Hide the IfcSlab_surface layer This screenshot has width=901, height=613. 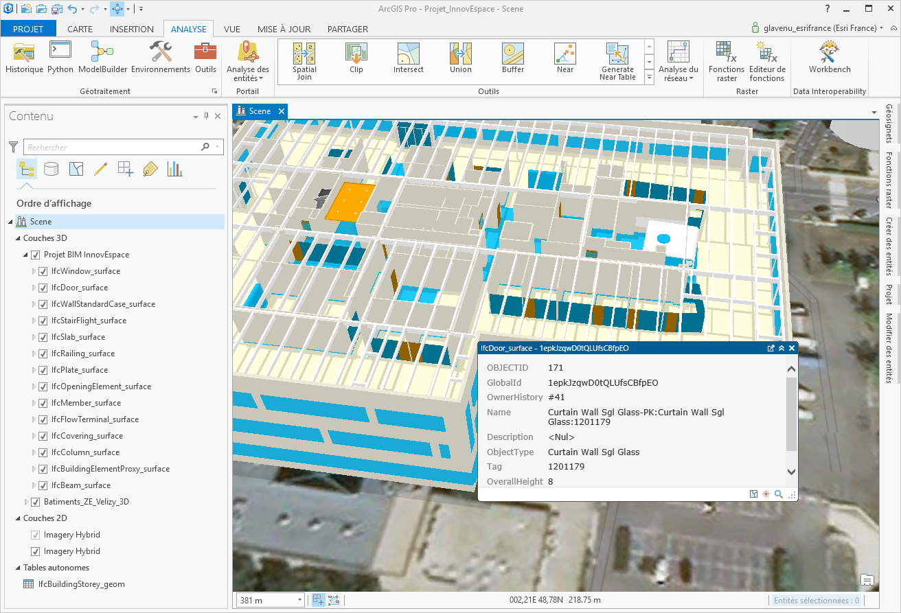43,337
